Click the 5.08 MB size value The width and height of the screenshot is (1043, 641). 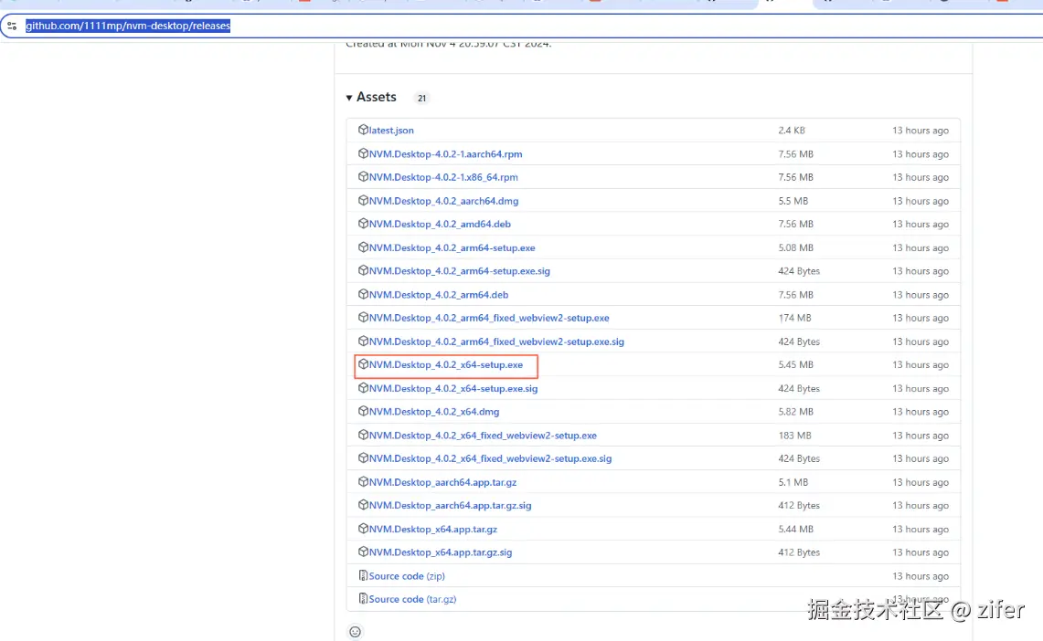[795, 247]
